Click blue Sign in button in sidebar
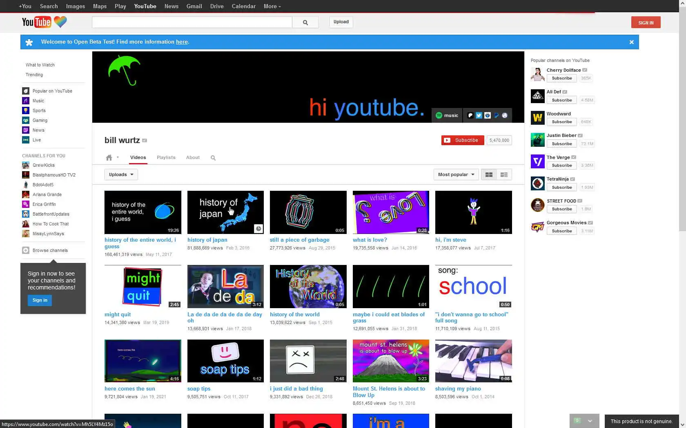 click(x=40, y=300)
